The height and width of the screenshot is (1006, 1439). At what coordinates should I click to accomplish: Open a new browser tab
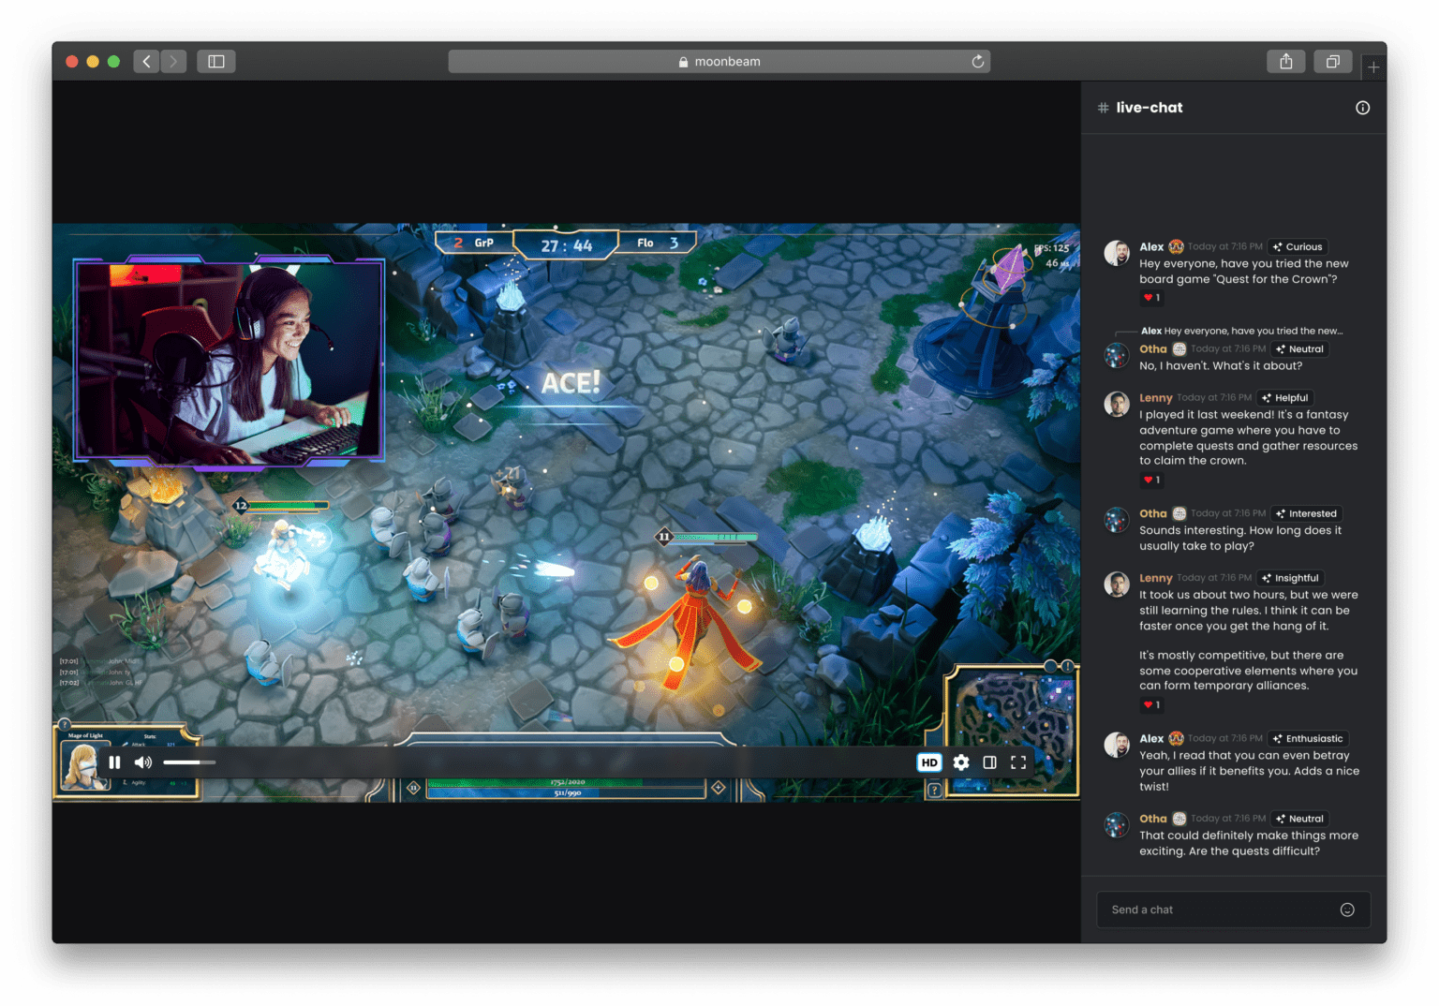tap(1373, 67)
